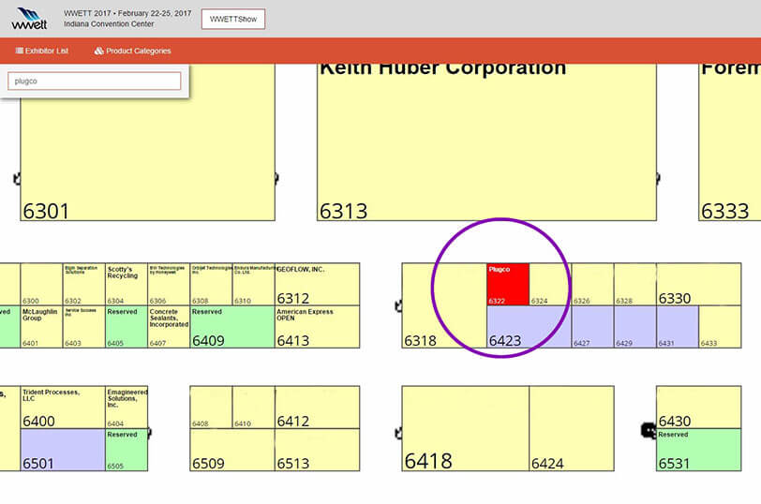Select booth 6412
Viewport: 761px width, 504px height.
point(317,408)
